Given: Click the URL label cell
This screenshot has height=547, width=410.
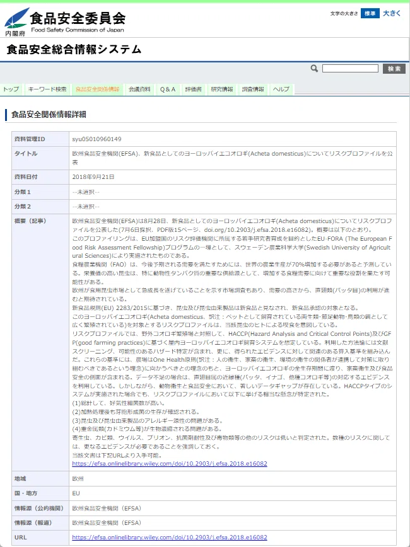Looking at the screenshot, I should coord(40,537).
